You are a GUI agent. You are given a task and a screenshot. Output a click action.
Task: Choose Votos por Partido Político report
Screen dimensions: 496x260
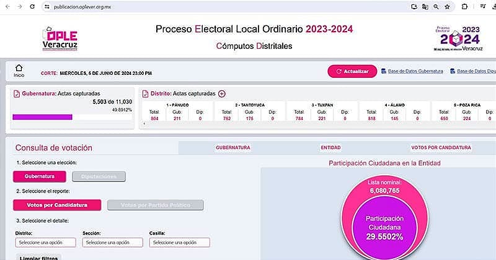click(156, 205)
